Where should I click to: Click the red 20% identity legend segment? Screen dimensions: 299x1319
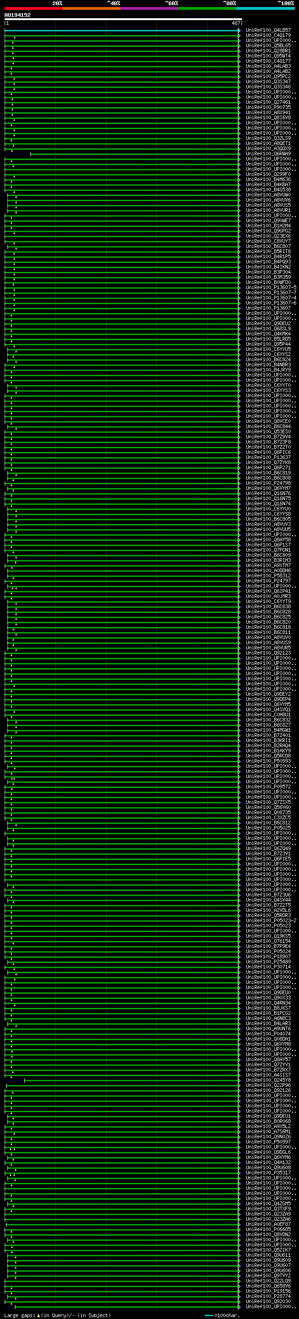pos(33,9)
